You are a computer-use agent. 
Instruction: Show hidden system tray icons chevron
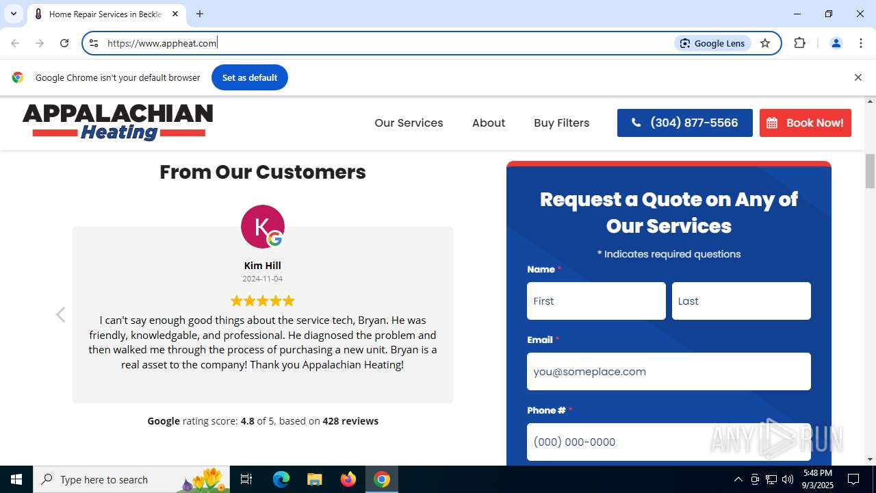[738, 479]
